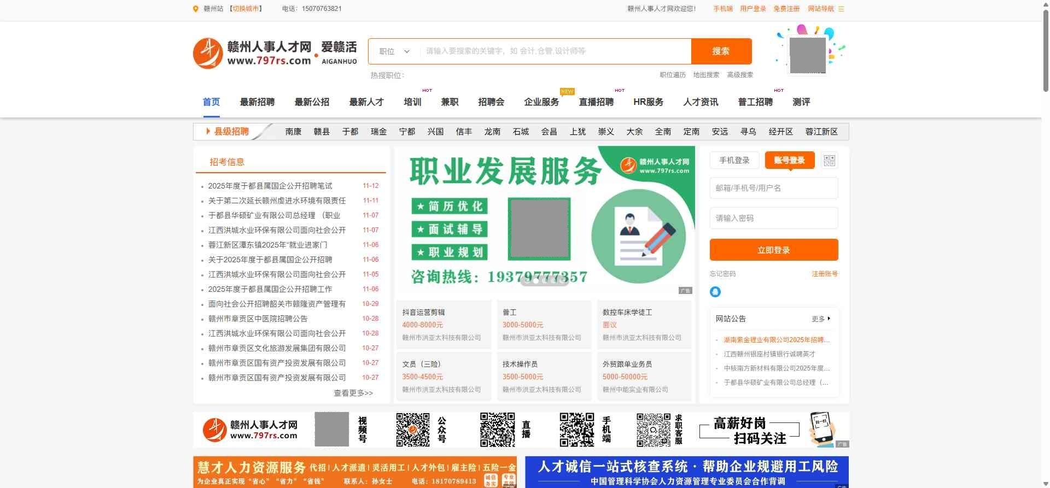Click the location pin icon beside 赣州站
Viewport: 1050px width, 488px height.
[196, 9]
